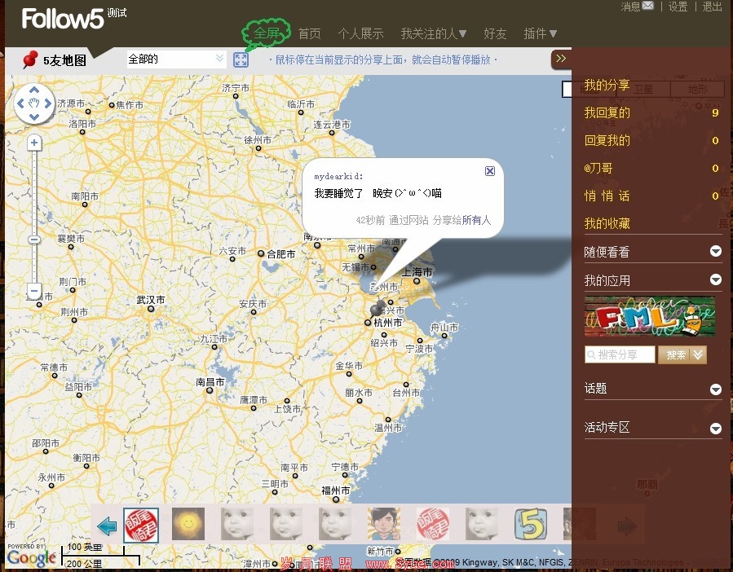The height and width of the screenshot is (572, 733).
Task: Collapse the sidebar with double-arrow button
Action: [x=561, y=59]
